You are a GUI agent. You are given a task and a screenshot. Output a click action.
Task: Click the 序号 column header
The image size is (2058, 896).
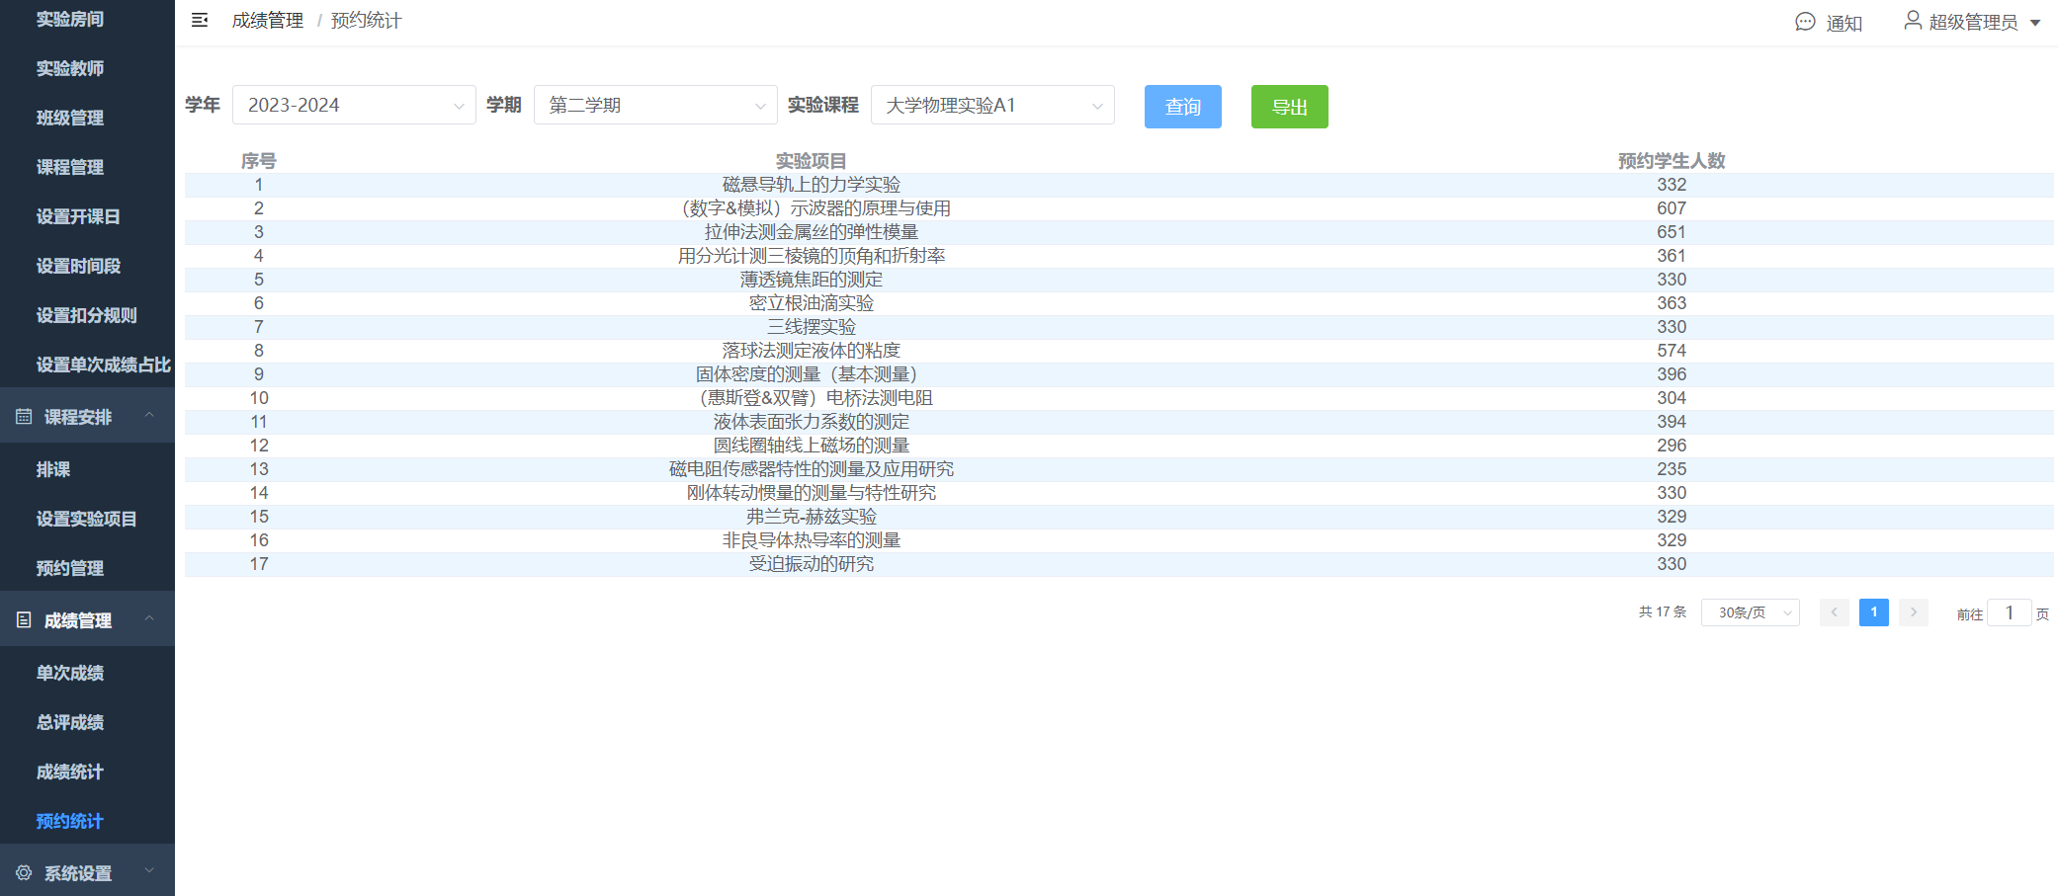[x=259, y=161]
